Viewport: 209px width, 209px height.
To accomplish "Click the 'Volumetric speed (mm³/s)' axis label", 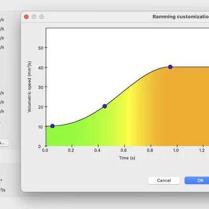I will tap(29, 87).
